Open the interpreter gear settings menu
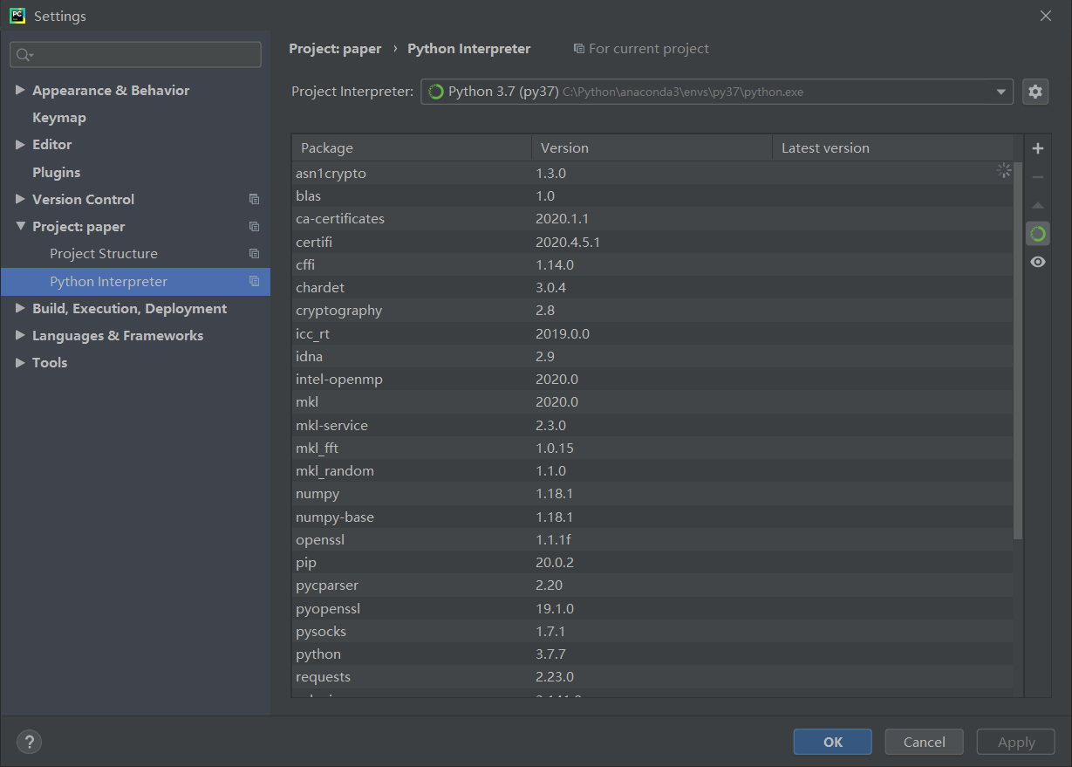 (1035, 92)
